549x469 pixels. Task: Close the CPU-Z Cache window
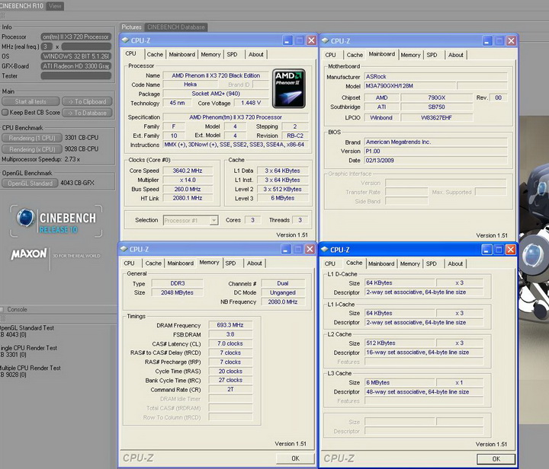pos(511,250)
